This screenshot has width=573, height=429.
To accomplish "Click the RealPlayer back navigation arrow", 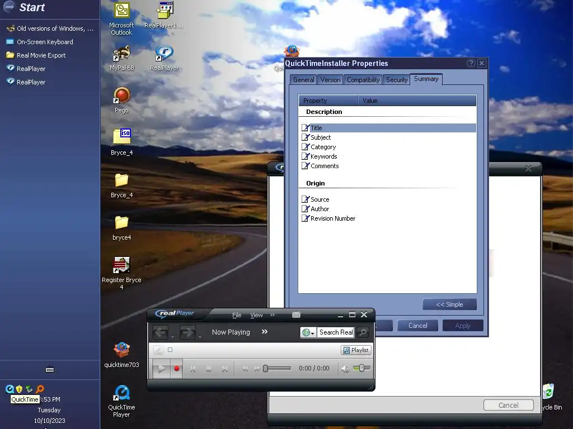I will click(x=160, y=332).
